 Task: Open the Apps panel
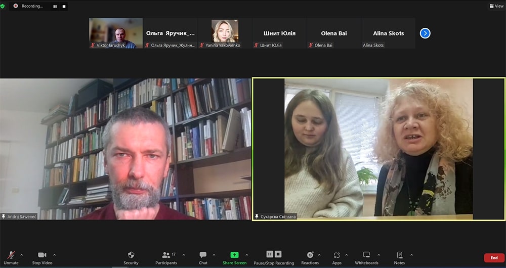pos(337,257)
